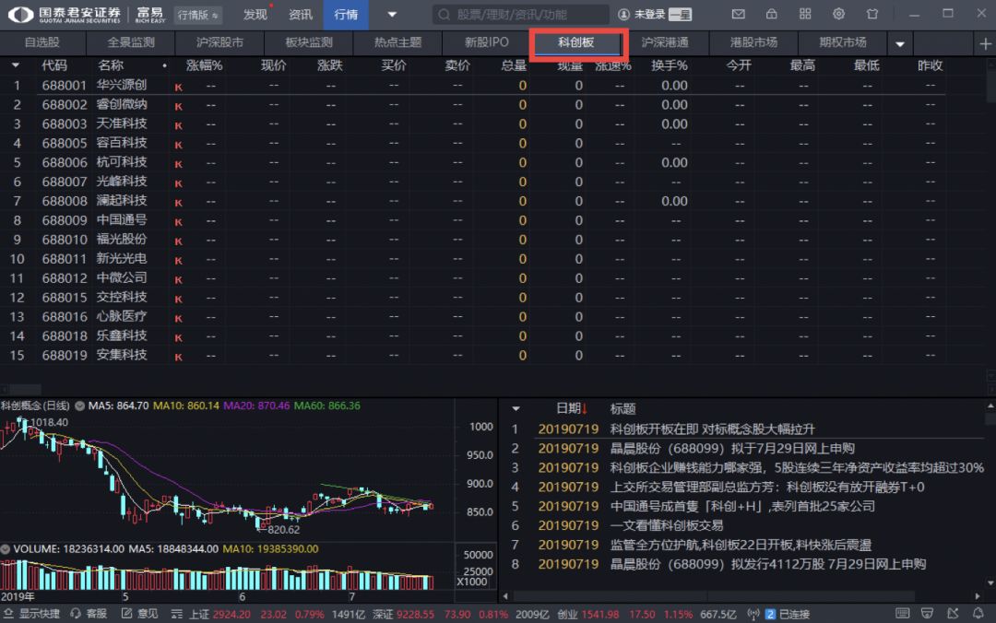996x623 pixels.
Task: Click the news list horizontal scrollbar
Action: coord(714,595)
